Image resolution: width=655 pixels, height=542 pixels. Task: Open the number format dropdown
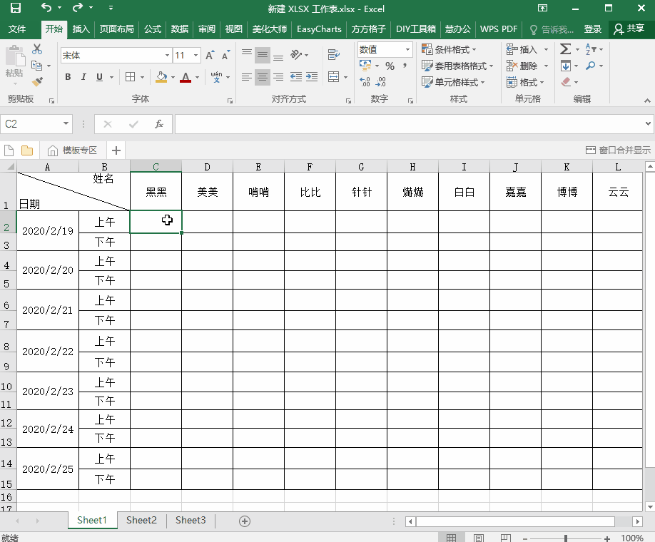407,49
